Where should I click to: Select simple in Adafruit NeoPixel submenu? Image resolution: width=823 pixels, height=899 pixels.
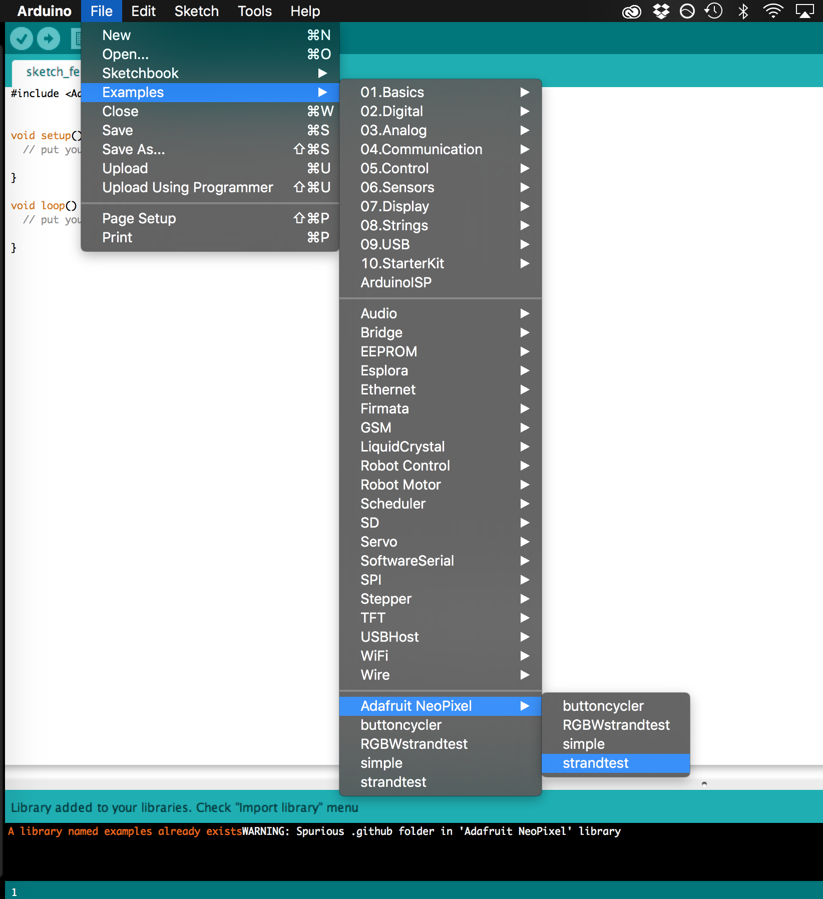coord(616,744)
